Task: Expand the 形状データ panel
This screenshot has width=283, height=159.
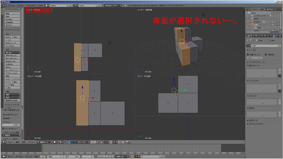Action: (253, 120)
